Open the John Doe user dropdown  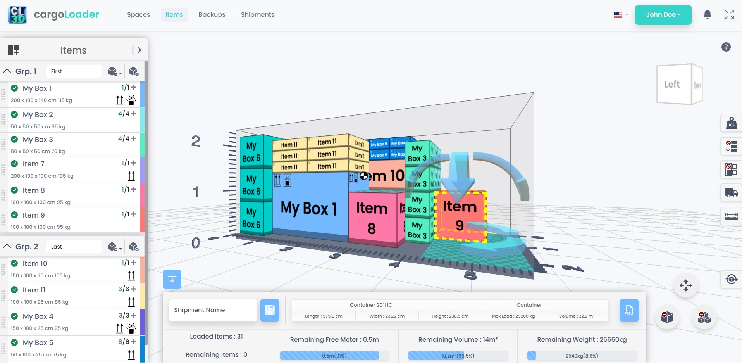coord(663,15)
